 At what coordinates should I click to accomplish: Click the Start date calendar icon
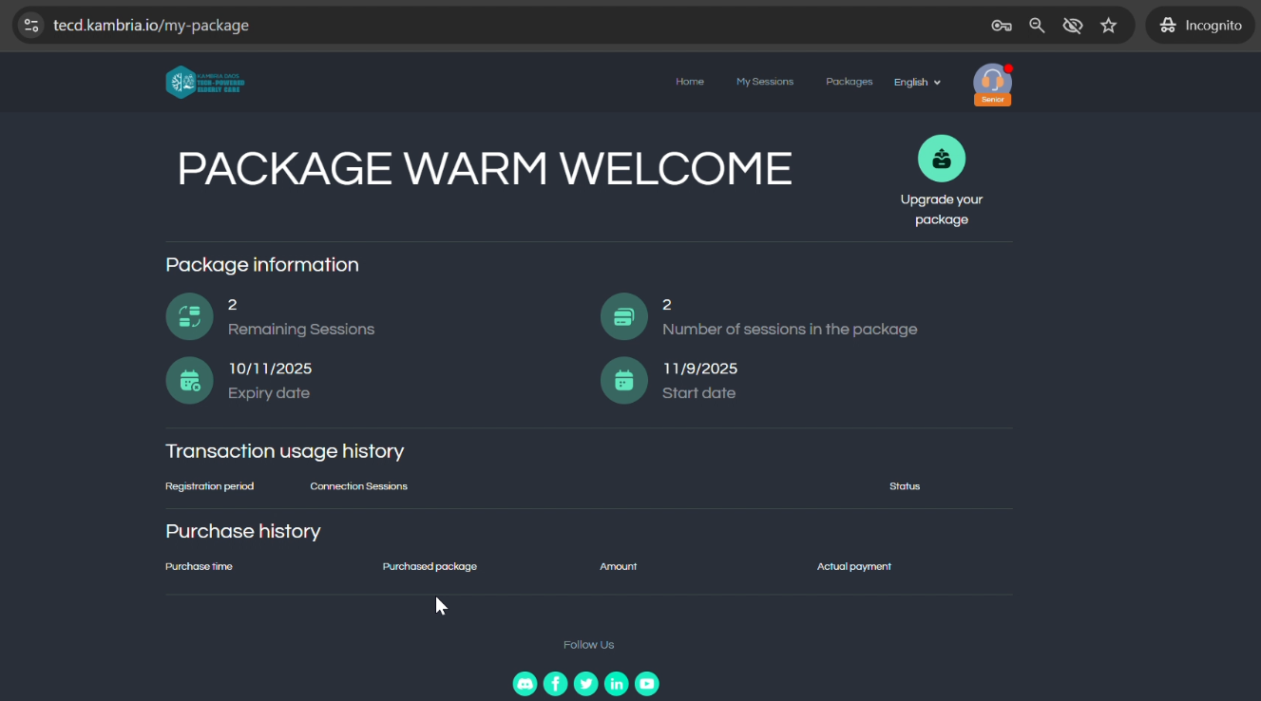(624, 380)
